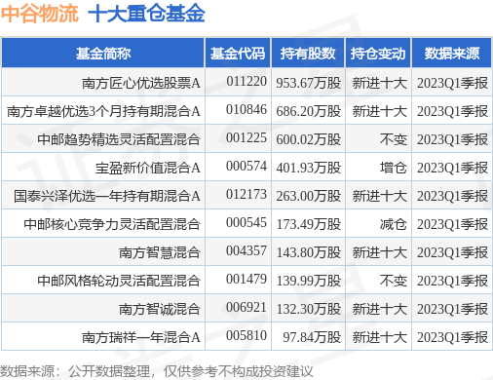
Task: Click the 基金代码 column header
Action: [x=238, y=54]
